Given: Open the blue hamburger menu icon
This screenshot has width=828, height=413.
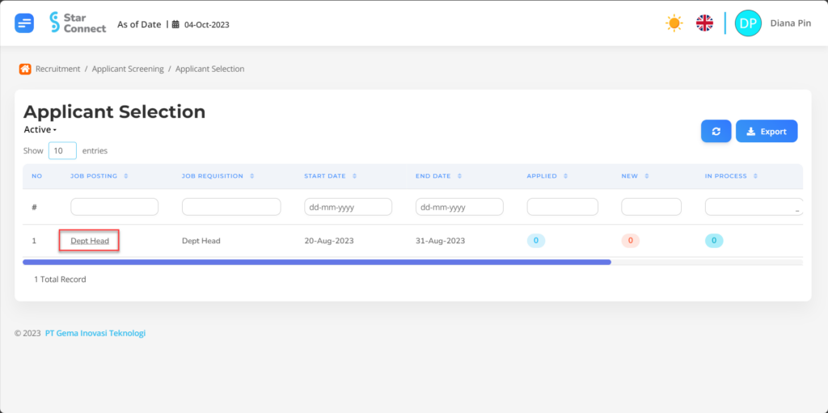Looking at the screenshot, I should coord(24,23).
